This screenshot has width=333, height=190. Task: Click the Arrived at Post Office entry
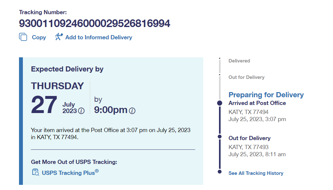tap(257, 103)
